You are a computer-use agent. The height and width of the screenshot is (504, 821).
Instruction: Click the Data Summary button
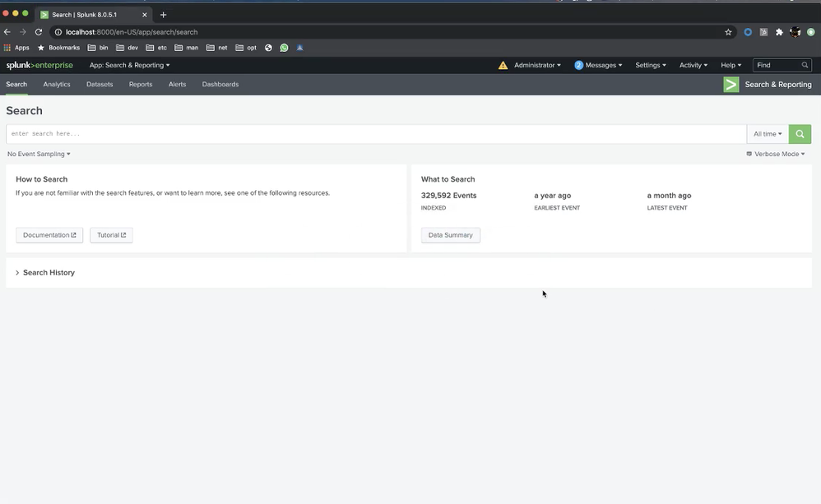[450, 235]
